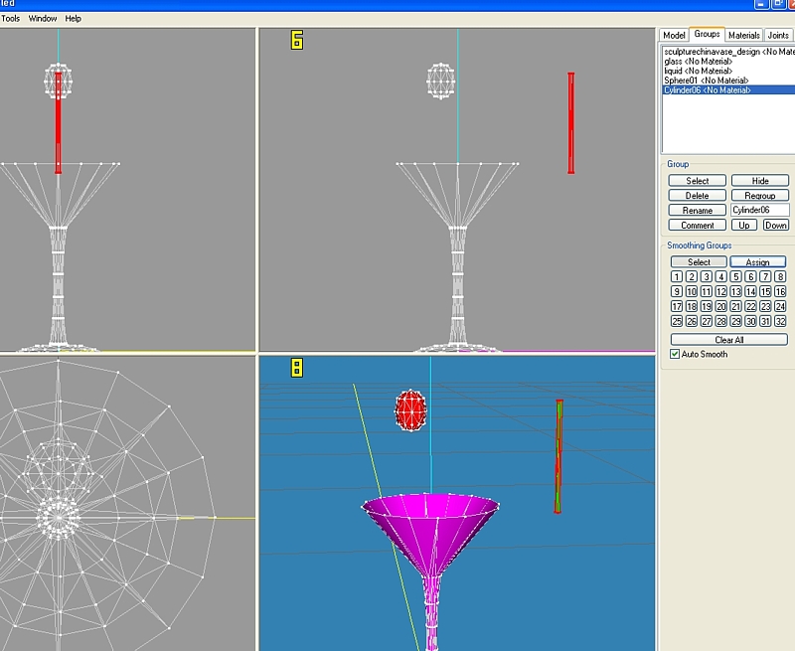Click the yellow 8 viewport marker
The height and width of the screenshot is (651, 795).
(x=296, y=368)
